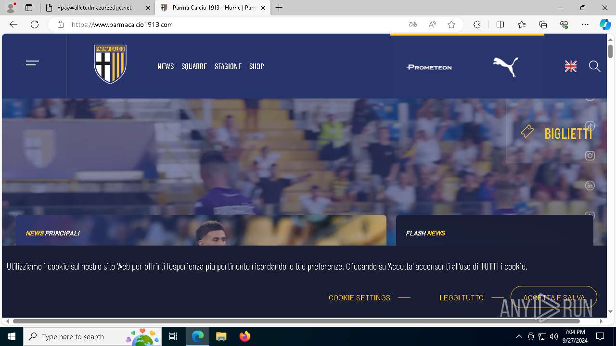Go back to previous page
The width and height of the screenshot is (616, 346).
13,25
